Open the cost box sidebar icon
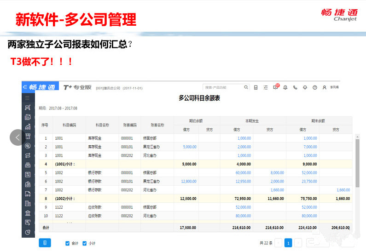Screen dimensions: 366x251 28,184
